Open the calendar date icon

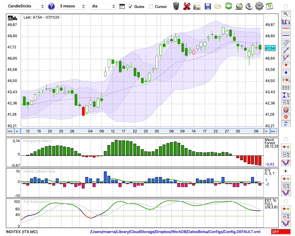pos(269,6)
